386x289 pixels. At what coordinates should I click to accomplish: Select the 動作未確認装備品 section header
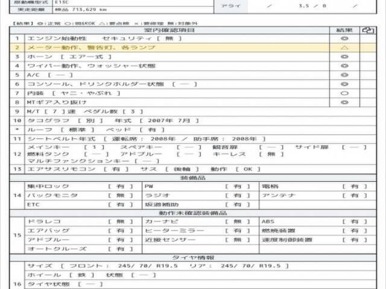click(x=193, y=213)
